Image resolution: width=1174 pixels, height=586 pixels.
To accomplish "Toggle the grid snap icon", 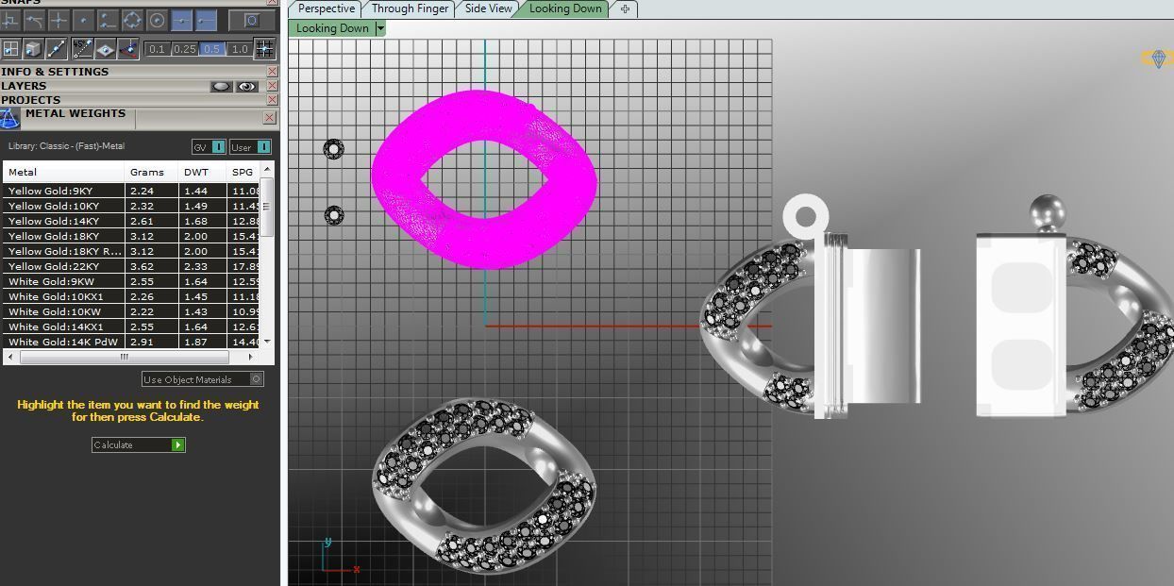I will click(265, 48).
